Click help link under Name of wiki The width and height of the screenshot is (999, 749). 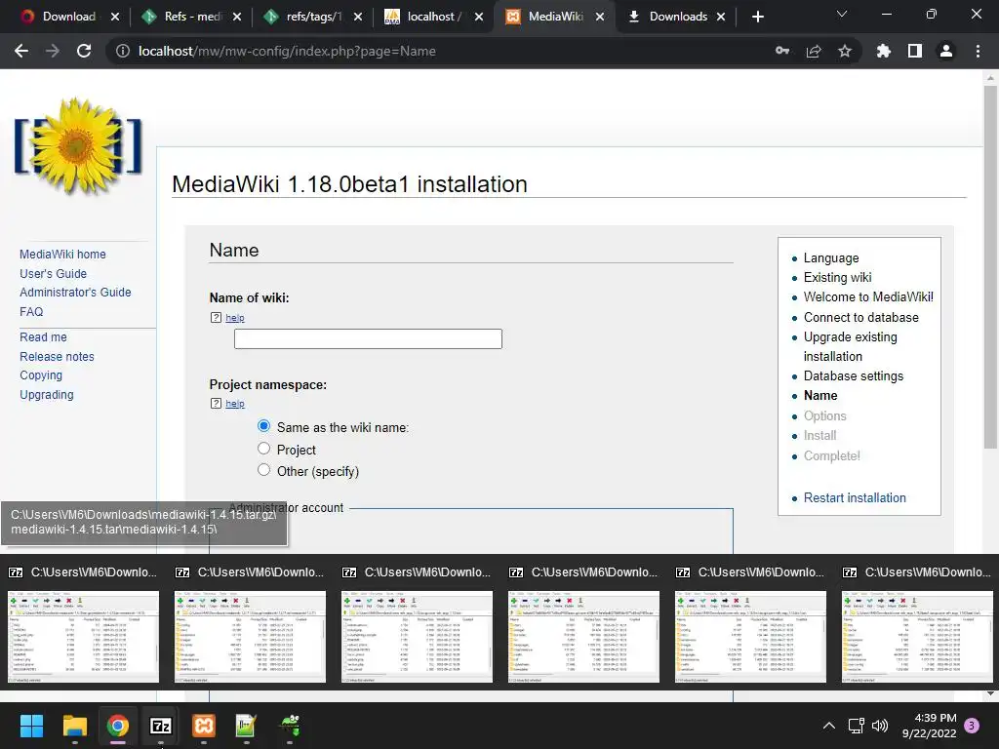tap(234, 317)
